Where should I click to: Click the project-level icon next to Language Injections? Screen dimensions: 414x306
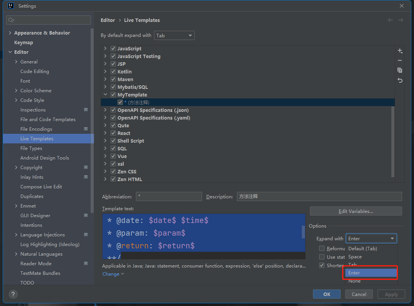click(x=86, y=234)
